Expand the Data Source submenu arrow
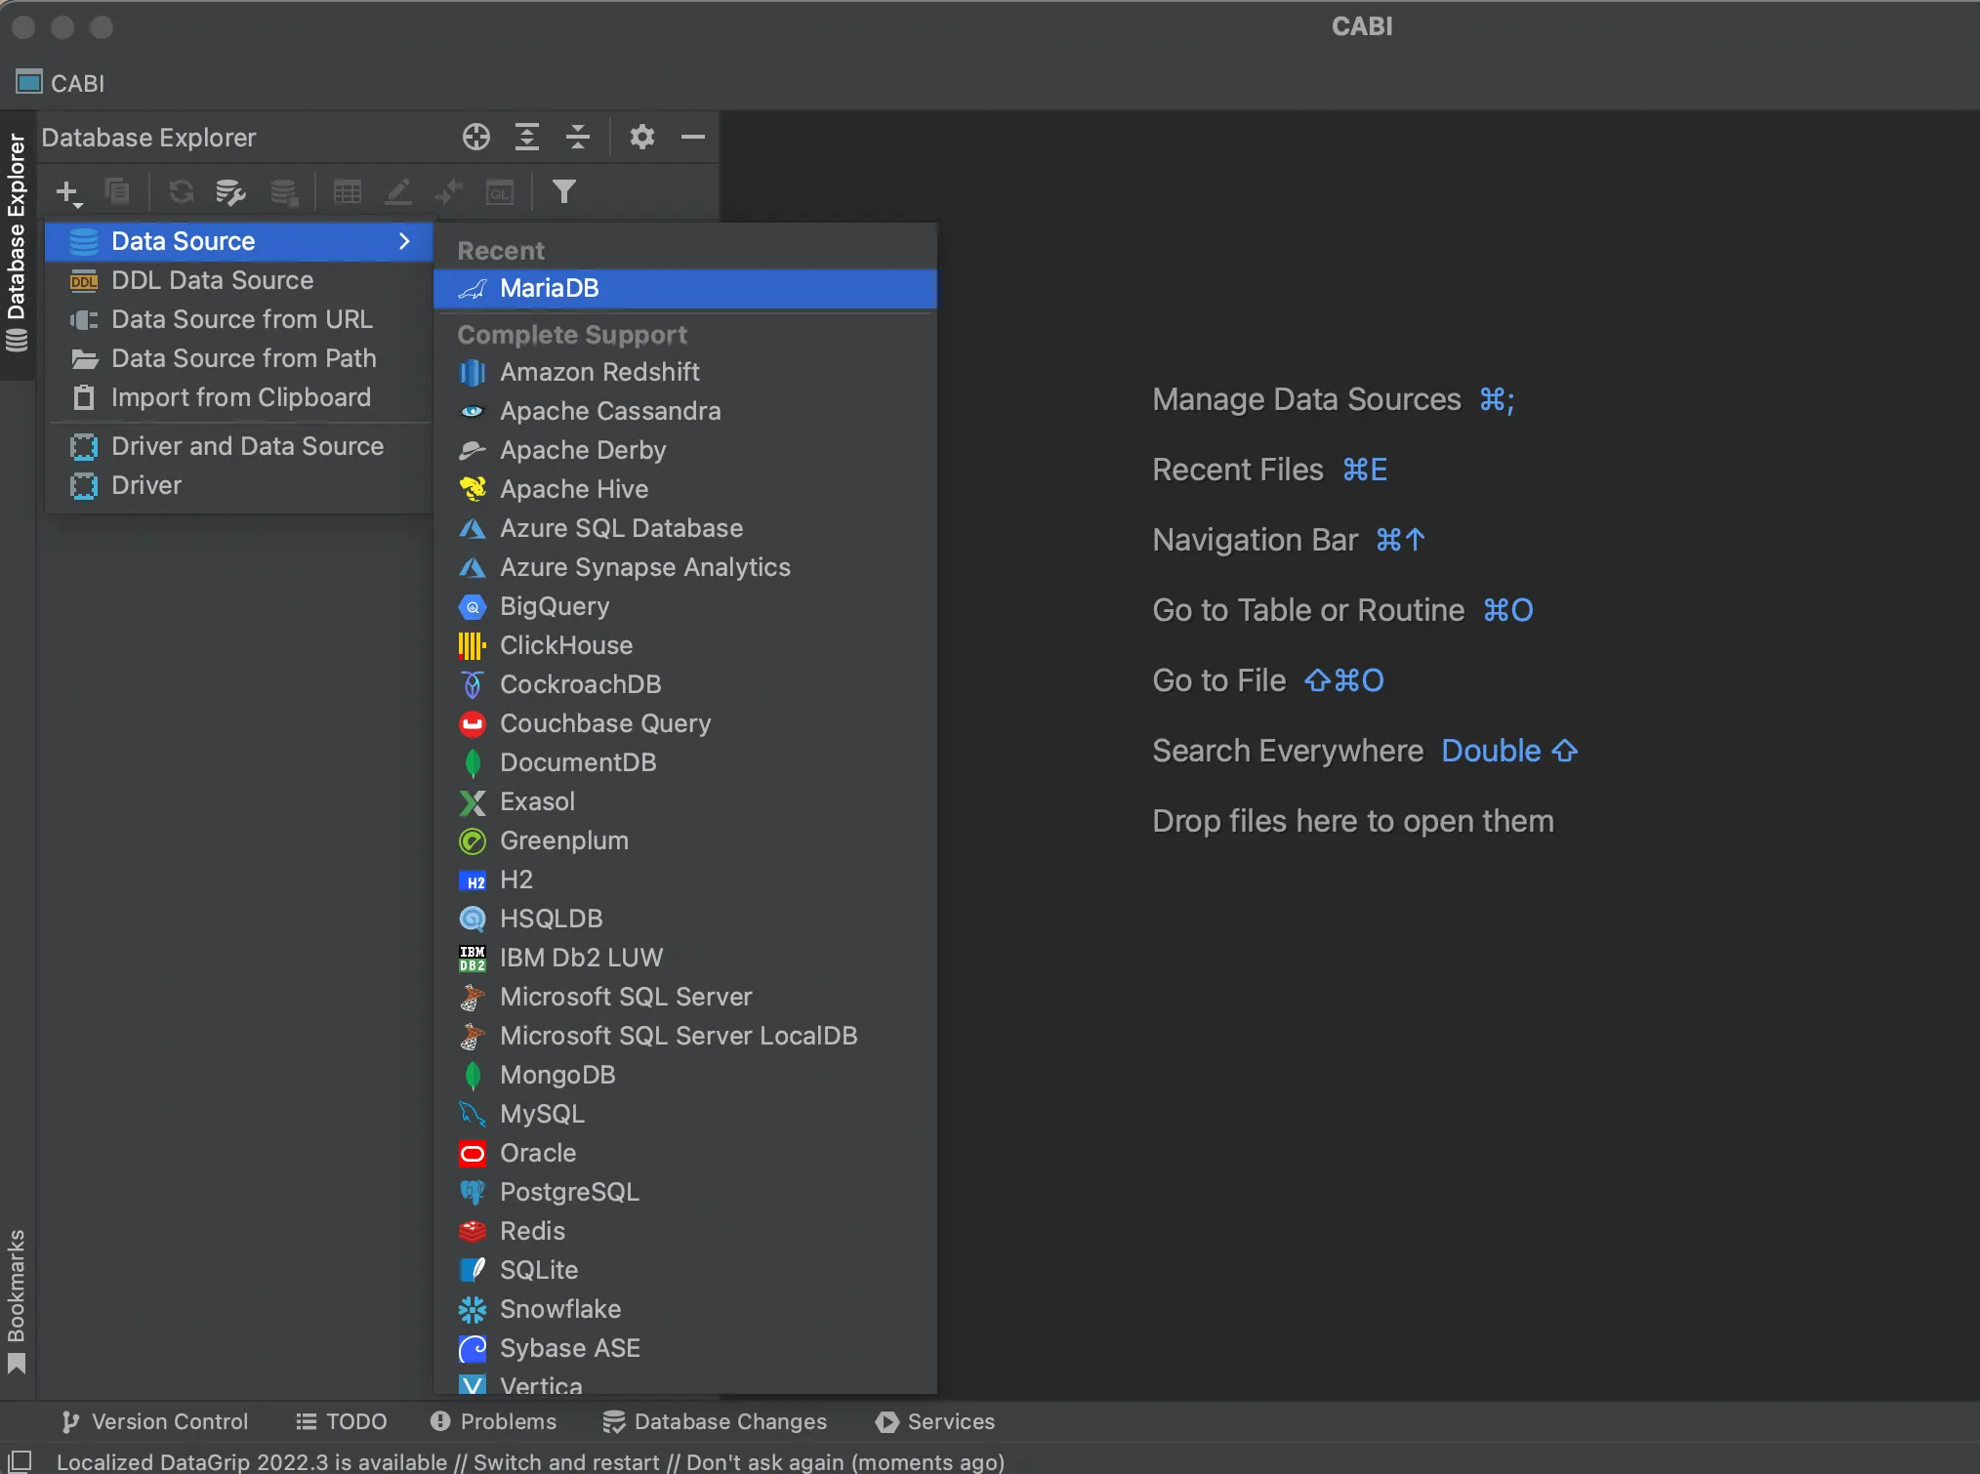The width and height of the screenshot is (1980, 1474). 404,241
